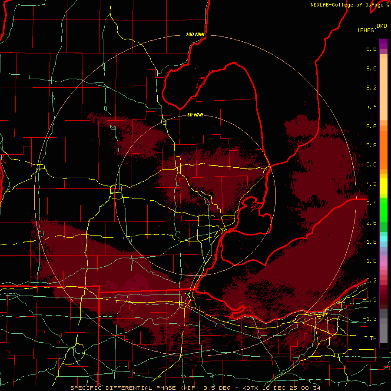Click the 50 NMI range ring label

pos(195,115)
